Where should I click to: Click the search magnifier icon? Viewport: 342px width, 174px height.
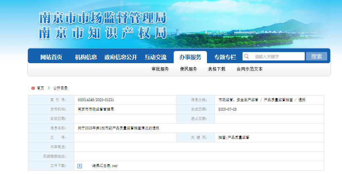(247, 56)
